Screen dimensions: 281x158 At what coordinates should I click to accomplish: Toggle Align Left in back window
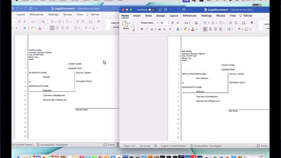pyautogui.click(x=52, y=28)
